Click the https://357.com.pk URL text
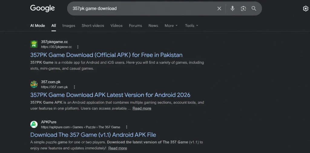Screen dimensions: 310x153 pos(54,87)
